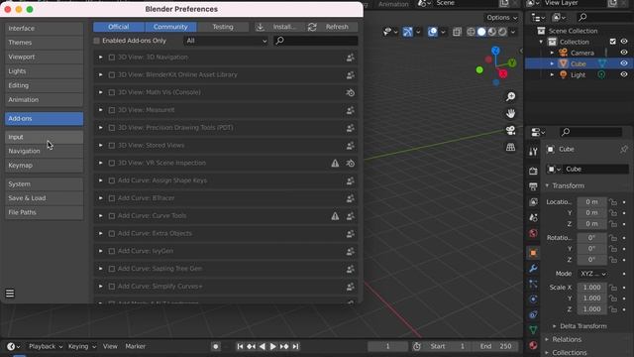The image size is (634, 357).
Task: Check the Enabled Add-ons Only box
Action: click(x=96, y=41)
